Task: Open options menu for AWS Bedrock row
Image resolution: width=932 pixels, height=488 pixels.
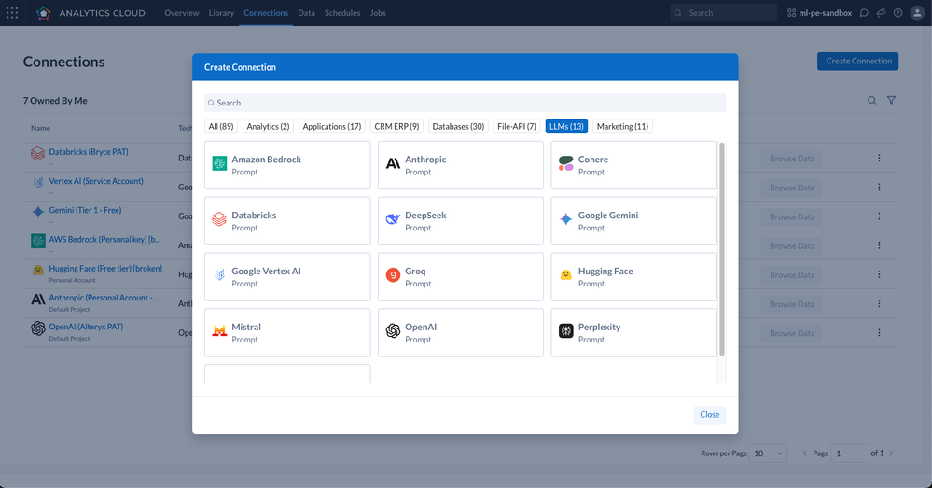Action: click(879, 245)
